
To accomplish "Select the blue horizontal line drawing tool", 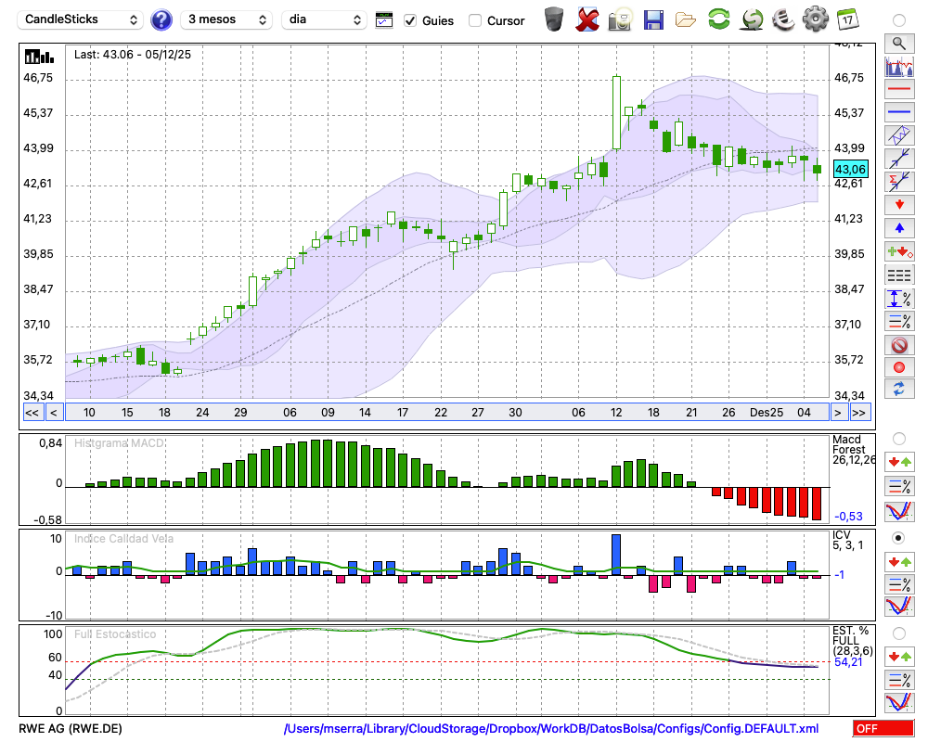I will pyautogui.click(x=898, y=112).
